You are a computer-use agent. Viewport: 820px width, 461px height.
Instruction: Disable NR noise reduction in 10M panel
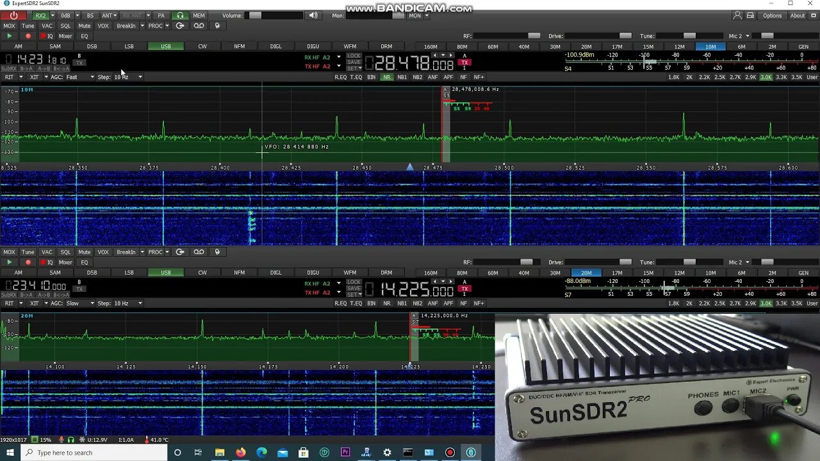point(386,77)
